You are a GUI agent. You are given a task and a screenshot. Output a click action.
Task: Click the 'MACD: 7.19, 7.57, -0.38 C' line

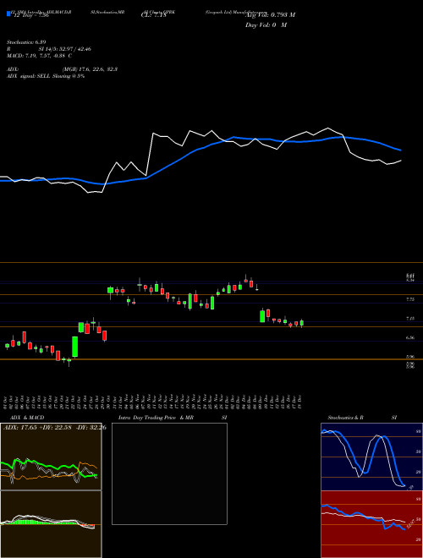point(39,56)
